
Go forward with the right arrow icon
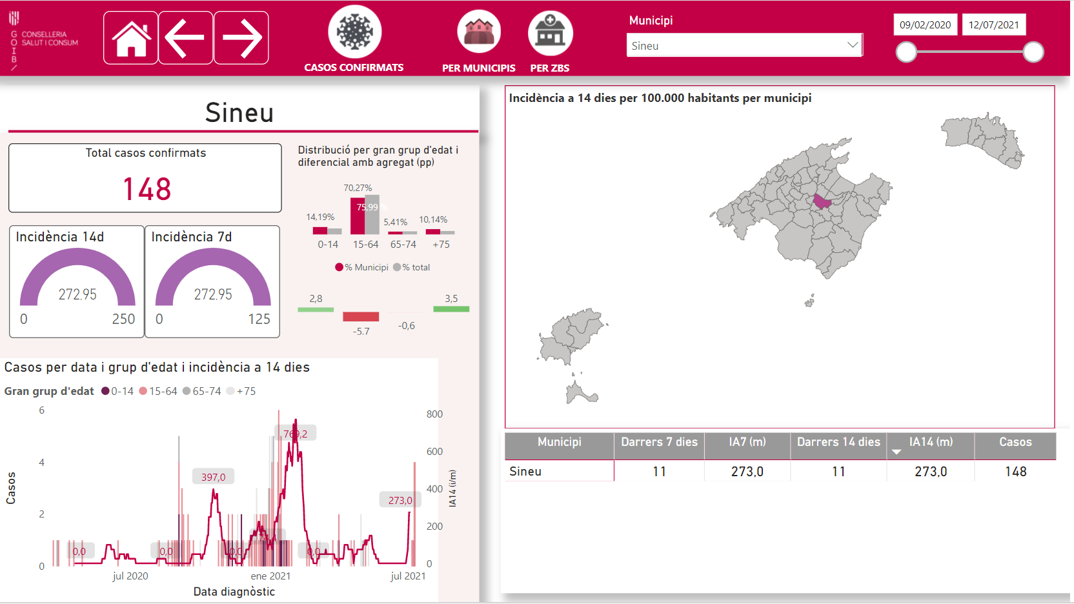(x=241, y=38)
